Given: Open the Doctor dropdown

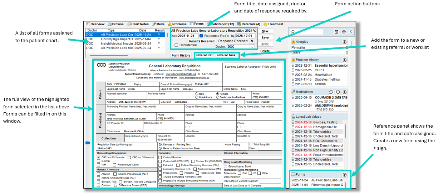Looking at the screenshot, I should click(x=252, y=47).
